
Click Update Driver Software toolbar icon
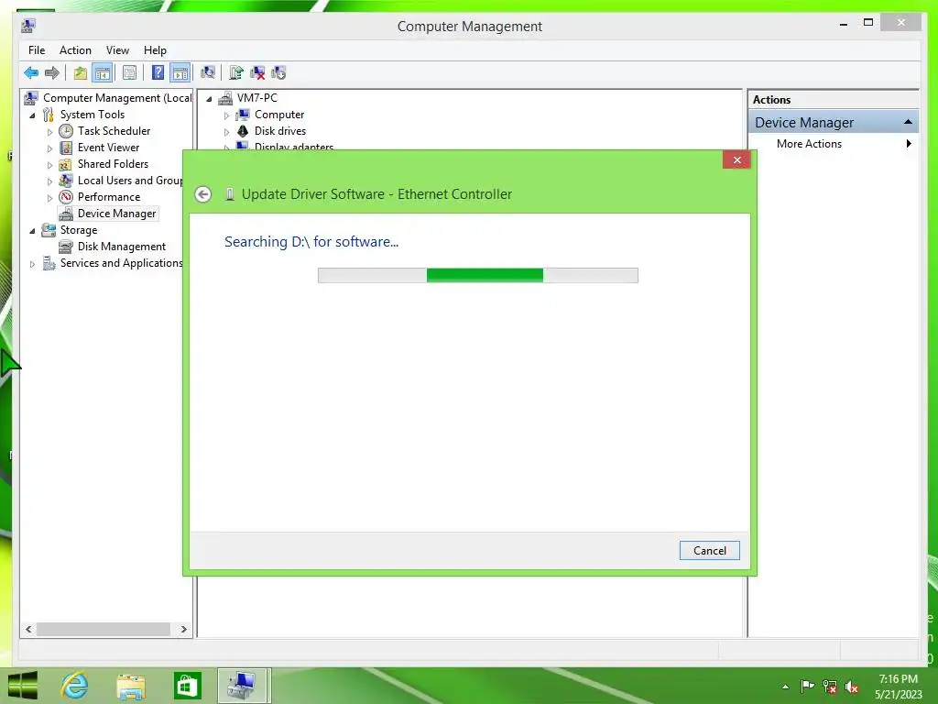236,73
